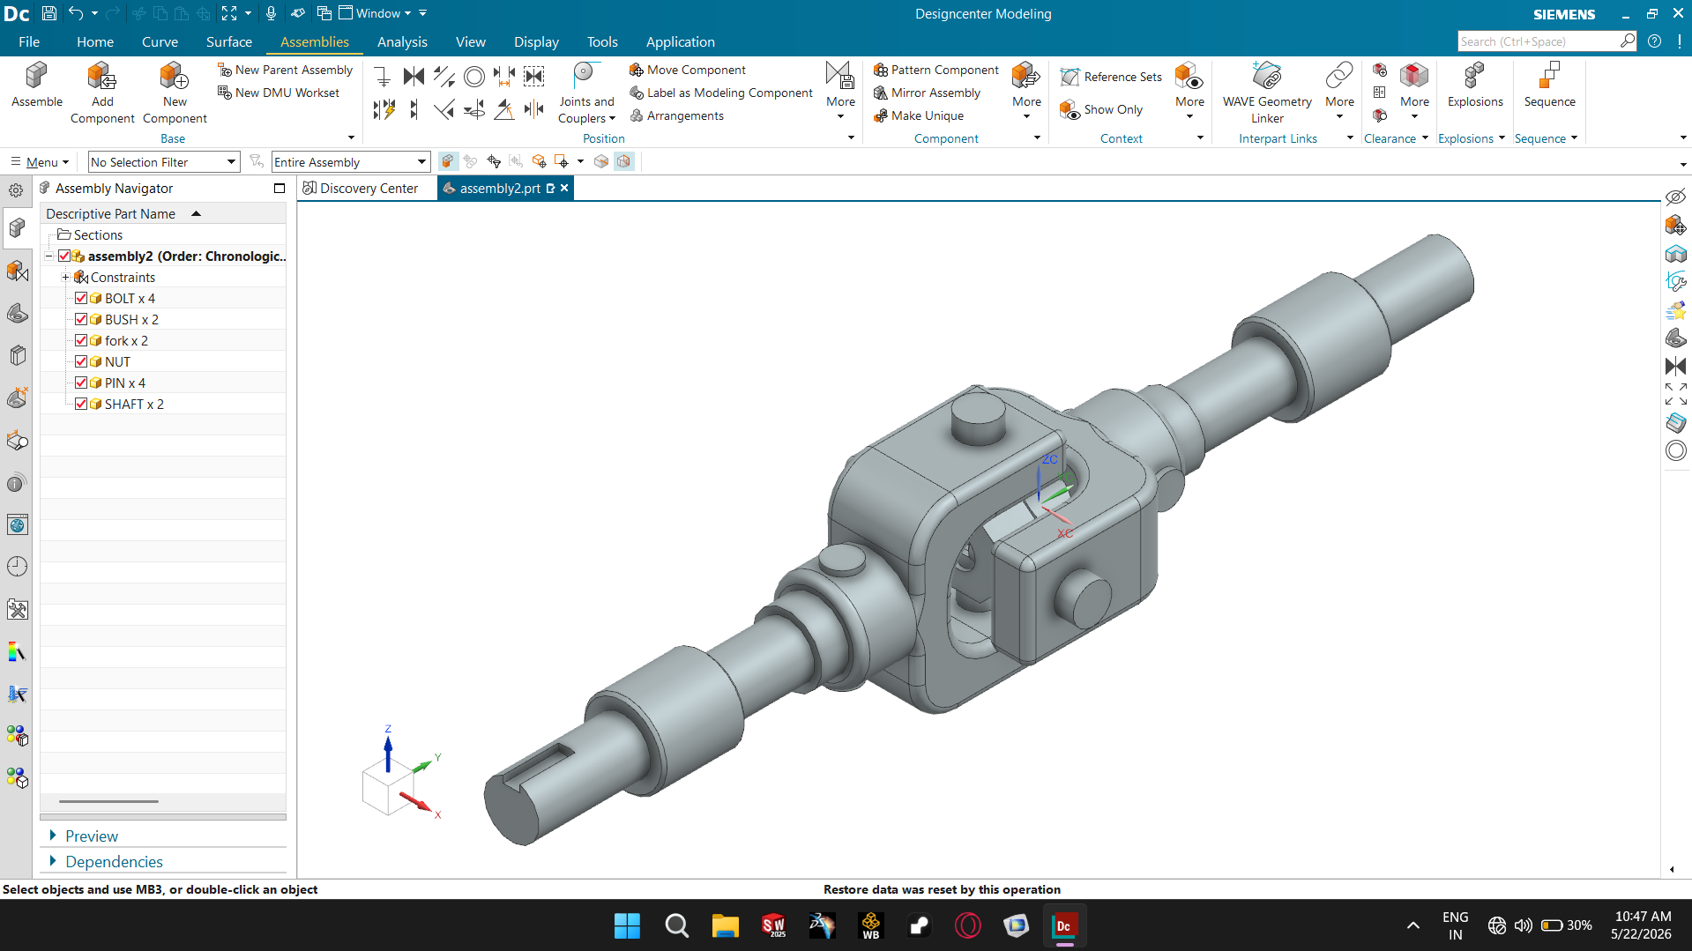Uncheck the SHAFT x 2 component checkbox
The image size is (1692, 951).
click(81, 404)
